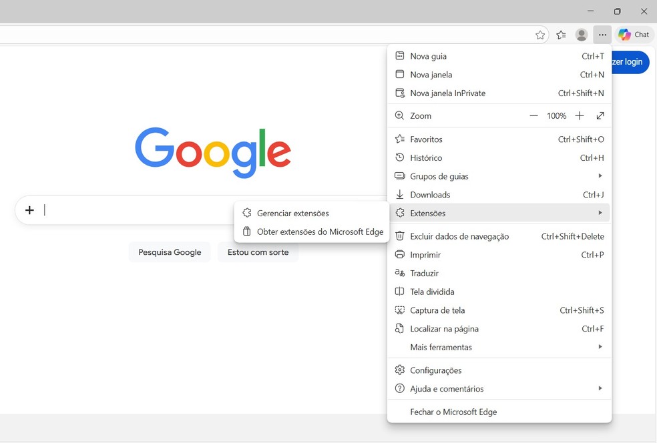Click the three-dot Settings and more button
Viewport: 657px width, 443px height.
point(602,35)
